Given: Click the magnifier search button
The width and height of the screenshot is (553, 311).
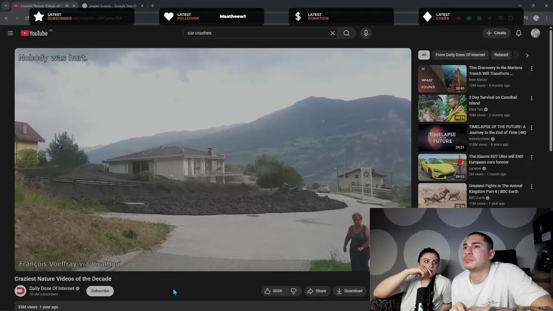Looking at the screenshot, I should point(346,33).
